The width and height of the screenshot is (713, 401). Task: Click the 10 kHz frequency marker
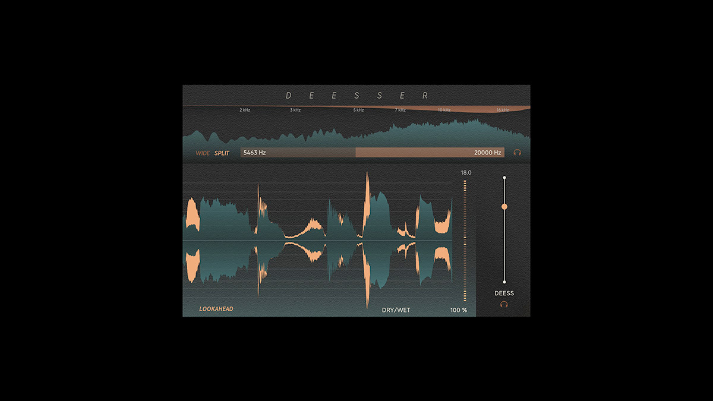coord(444,110)
